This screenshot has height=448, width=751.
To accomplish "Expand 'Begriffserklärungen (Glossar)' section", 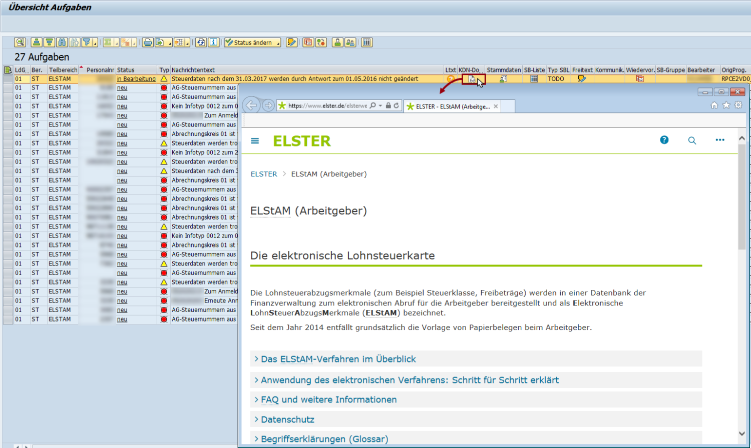I will point(476,438).
